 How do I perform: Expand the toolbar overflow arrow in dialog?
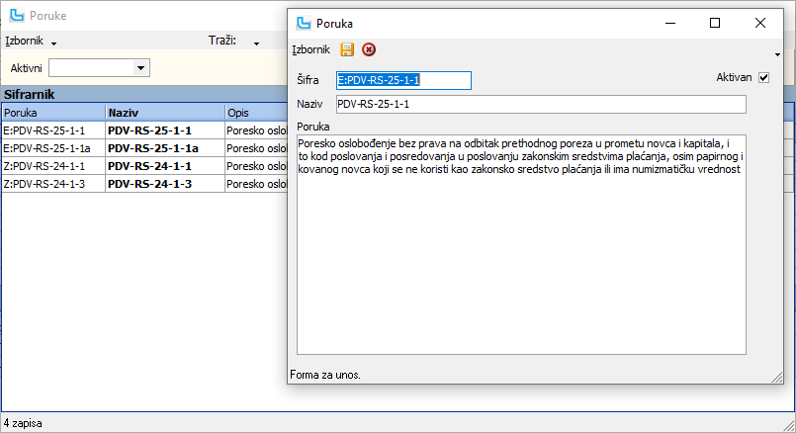click(x=777, y=54)
